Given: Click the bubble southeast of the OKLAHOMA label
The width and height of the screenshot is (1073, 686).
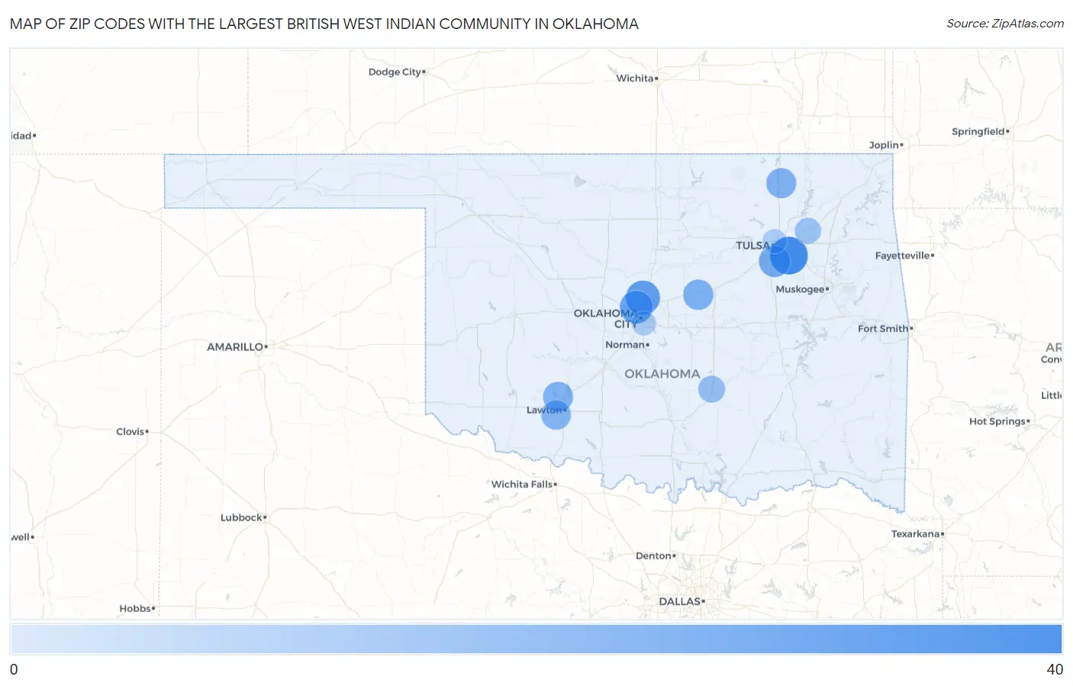Looking at the screenshot, I should [711, 389].
